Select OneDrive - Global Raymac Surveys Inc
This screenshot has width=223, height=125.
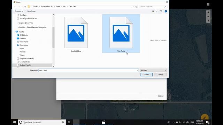click(x=32, y=27)
